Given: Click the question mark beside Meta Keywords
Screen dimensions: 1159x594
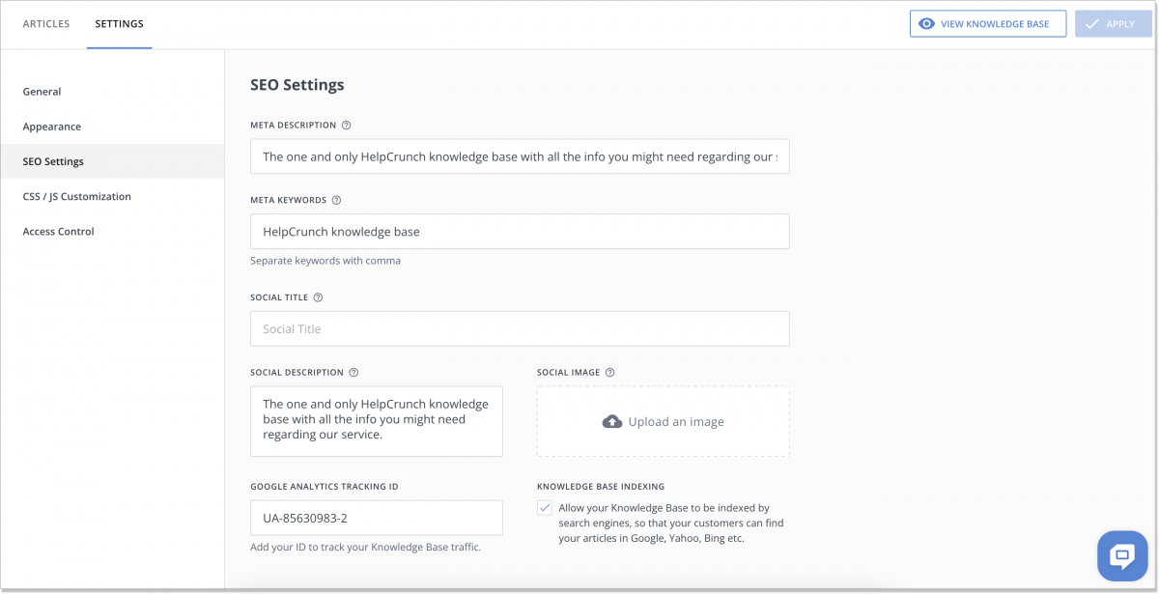Looking at the screenshot, I should point(336,200).
